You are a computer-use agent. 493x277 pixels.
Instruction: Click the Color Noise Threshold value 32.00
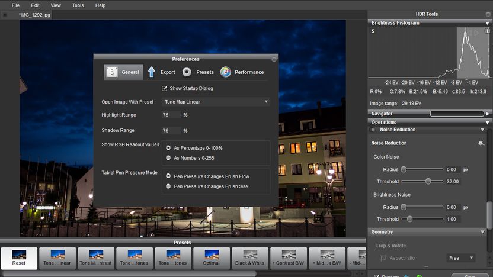pos(453,181)
